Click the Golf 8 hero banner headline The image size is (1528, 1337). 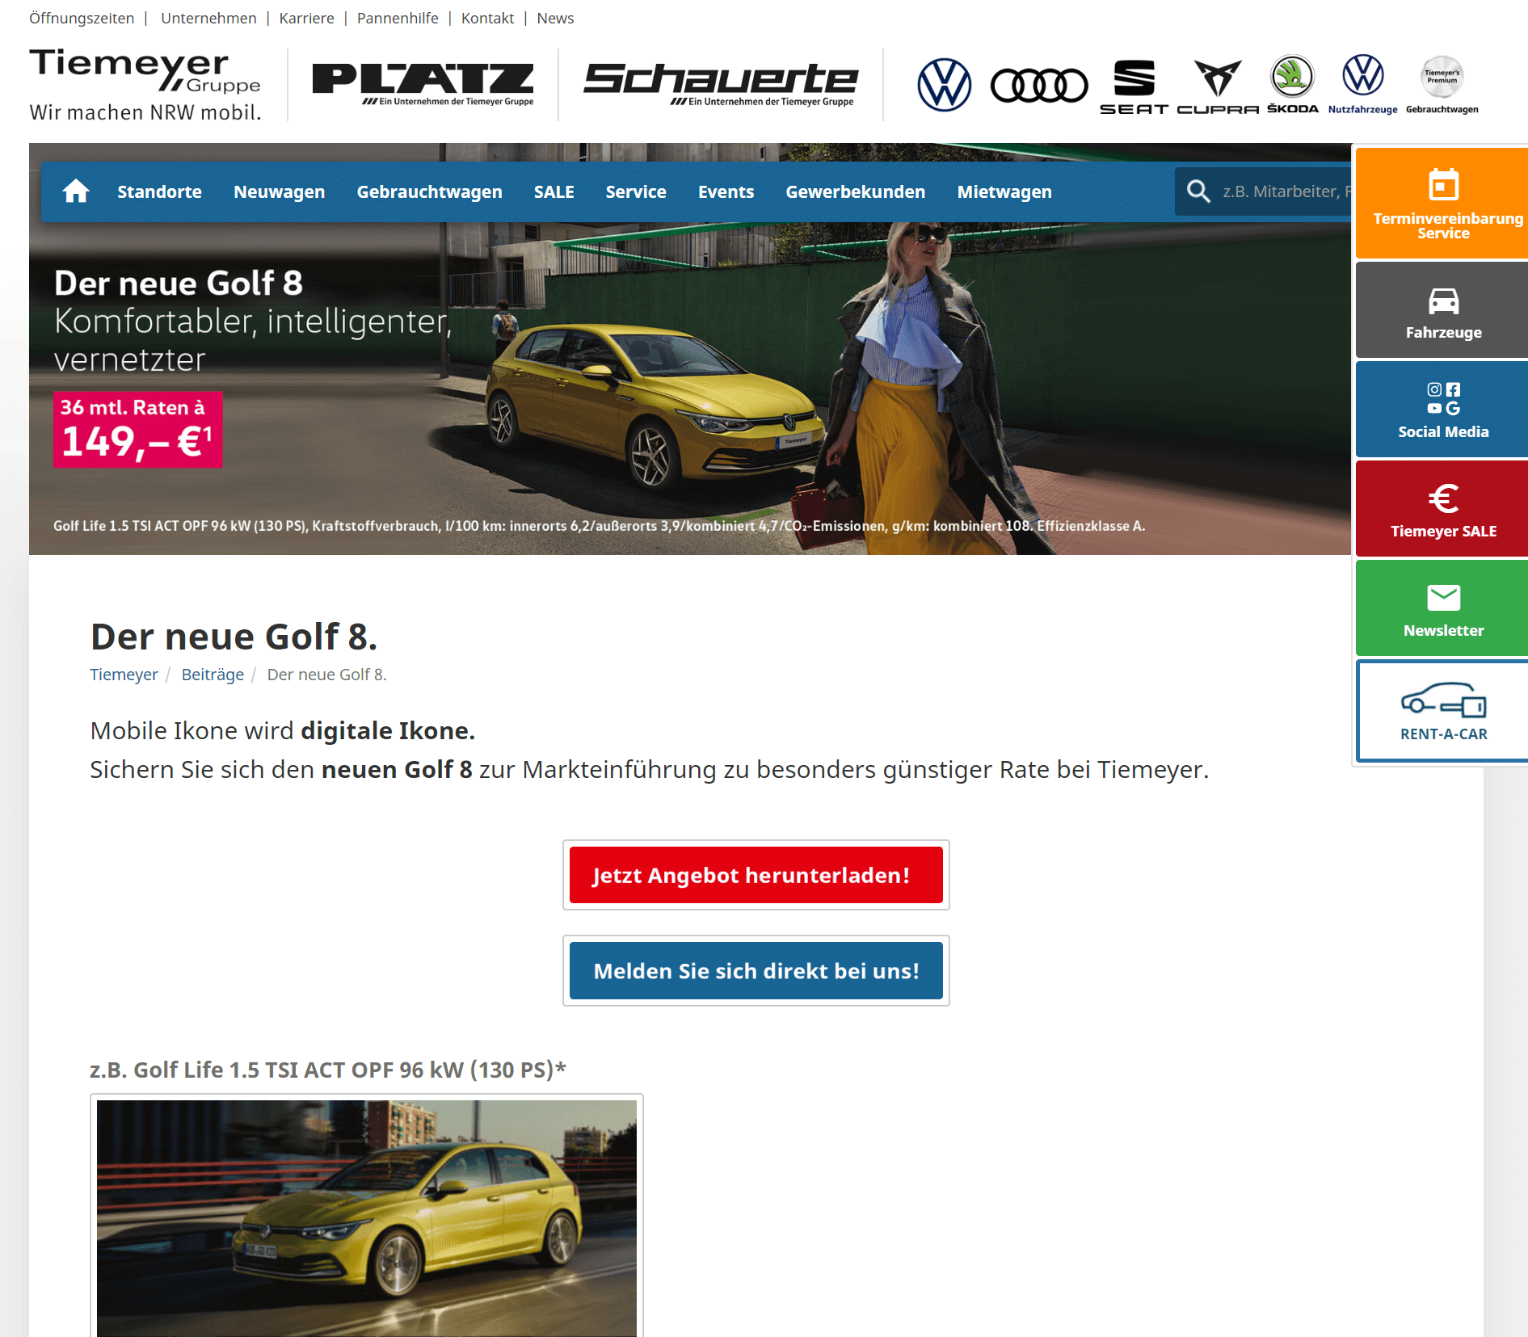click(178, 284)
